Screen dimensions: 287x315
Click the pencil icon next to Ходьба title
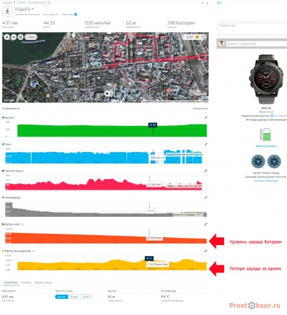33,9
